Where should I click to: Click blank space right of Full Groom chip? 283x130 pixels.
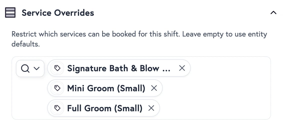coord(213,108)
